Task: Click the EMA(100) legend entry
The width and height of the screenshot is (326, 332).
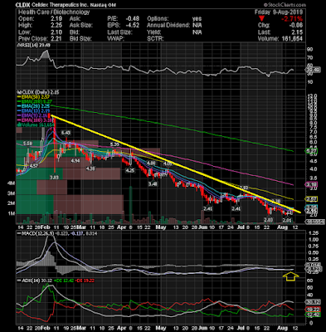Action: pyautogui.click(x=34, y=120)
